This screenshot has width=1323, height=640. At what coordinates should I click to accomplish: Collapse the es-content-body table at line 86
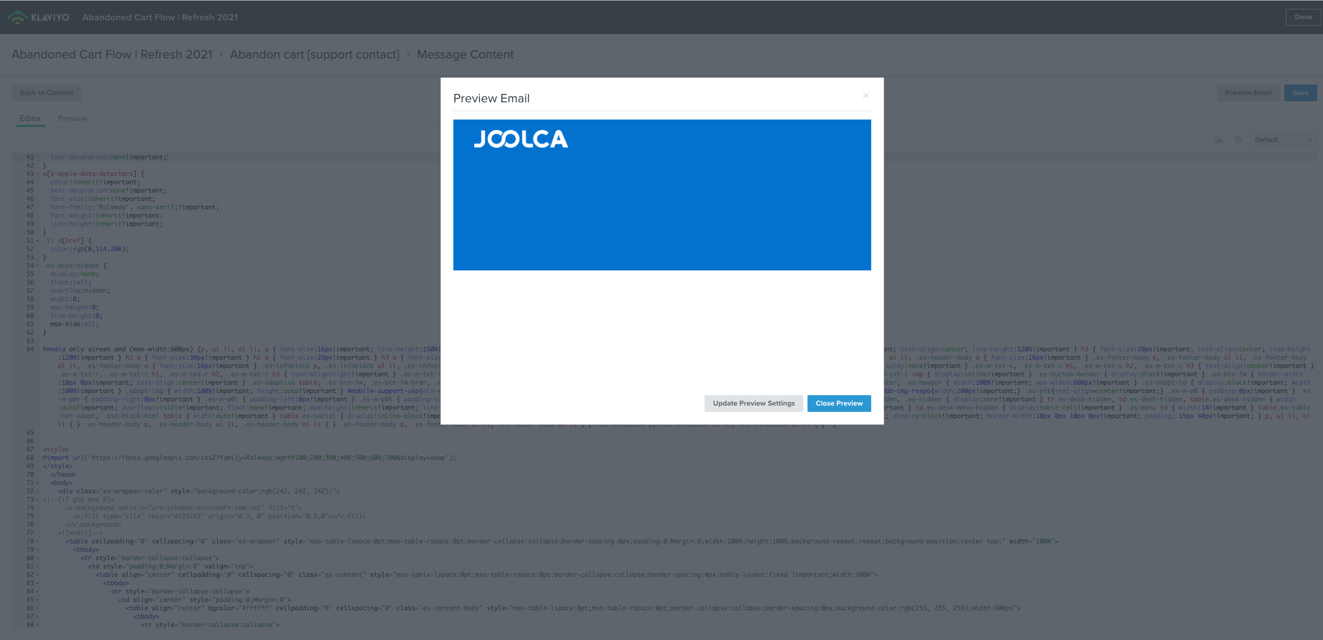click(37, 608)
